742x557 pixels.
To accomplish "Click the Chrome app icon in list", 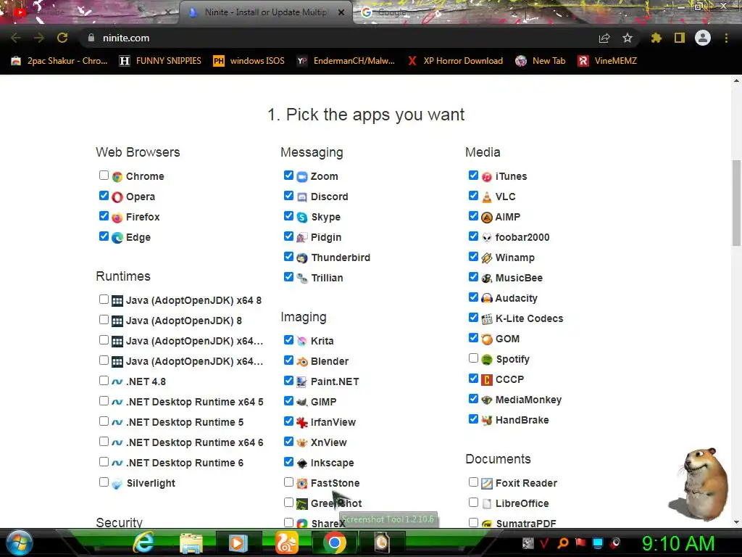I will point(117,177).
